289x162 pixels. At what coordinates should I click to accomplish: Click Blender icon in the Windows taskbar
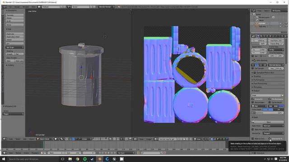click(x=99, y=159)
